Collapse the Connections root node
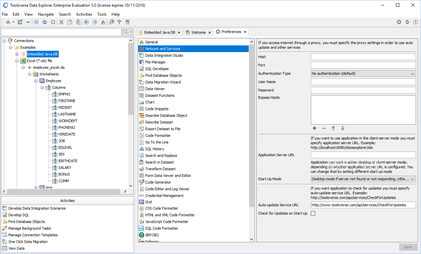The width and height of the screenshot is (421, 254). 4,41
